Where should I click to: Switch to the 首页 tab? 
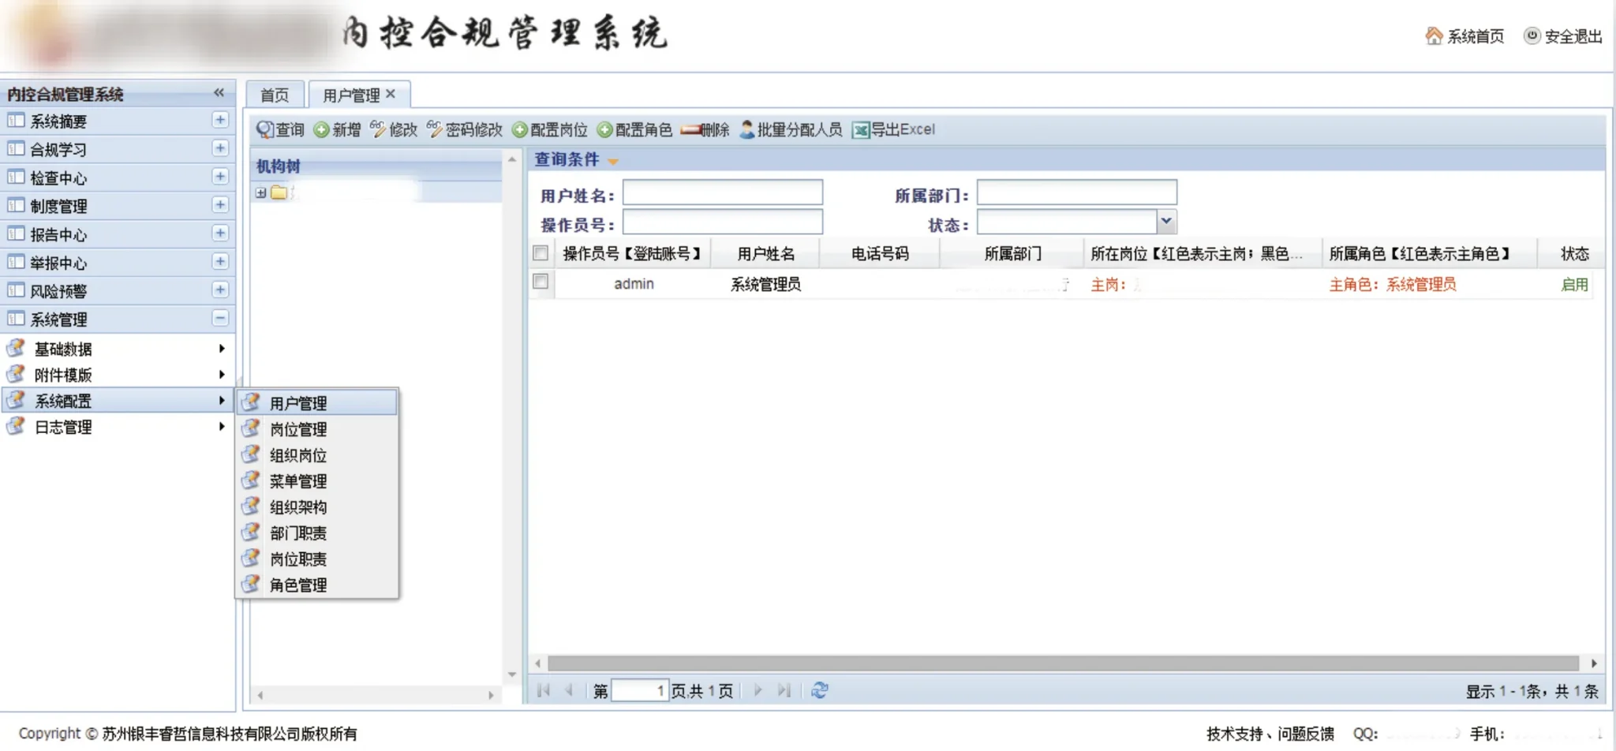pos(275,95)
